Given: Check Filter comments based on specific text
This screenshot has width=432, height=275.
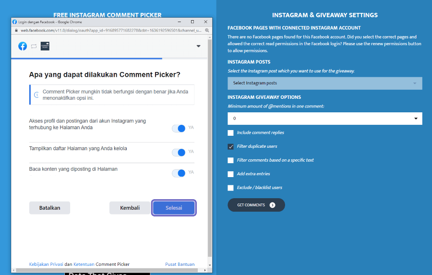Looking at the screenshot, I should tap(230, 160).
